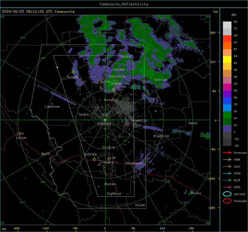
Task: Select the bright green swatch below 30 dBZ
Action: (x=227, y=114)
